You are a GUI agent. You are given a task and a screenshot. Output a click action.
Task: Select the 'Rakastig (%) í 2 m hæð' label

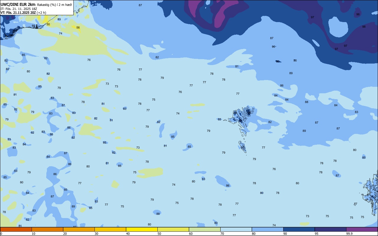coord(54,5)
